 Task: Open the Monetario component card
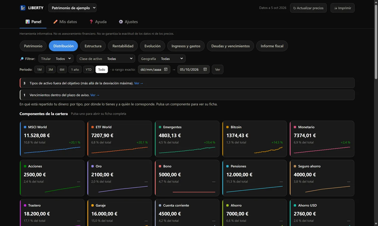322,139
